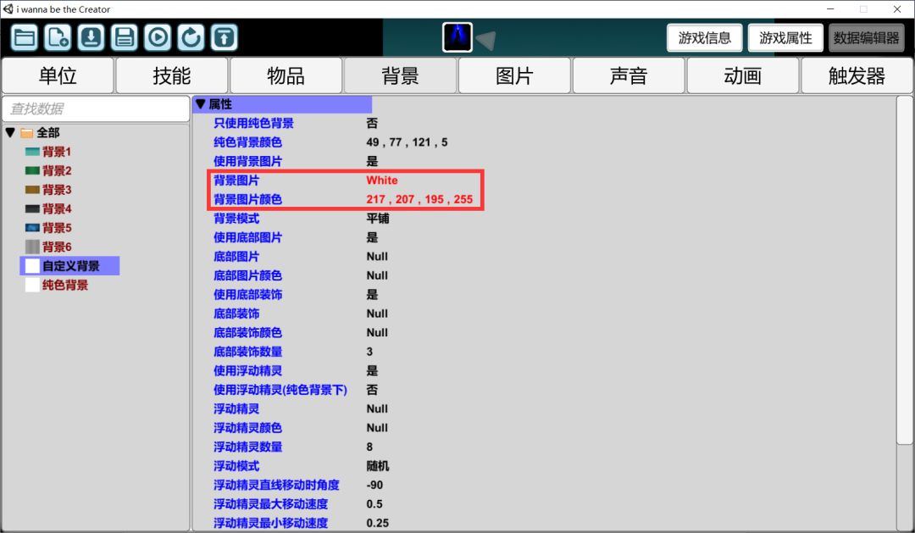This screenshot has width=915, height=533.
Task: Select 背景5 in the data tree
Action: tap(57, 228)
